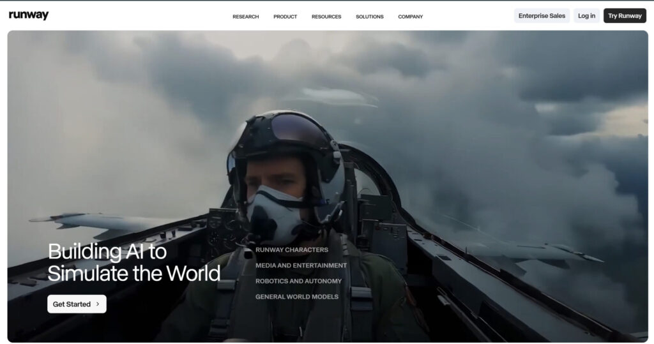The width and height of the screenshot is (654, 344).
Task: Click the pilot's helmet in the hero video
Action: coord(284,137)
